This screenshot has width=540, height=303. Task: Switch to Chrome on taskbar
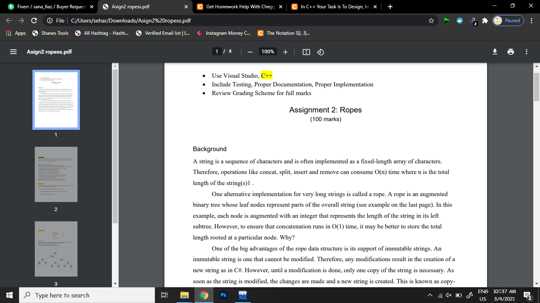coord(204,295)
